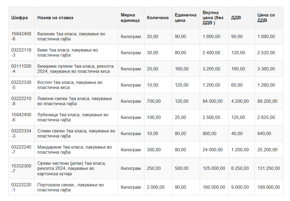Click the Назив на ставка column header

pyautogui.click(x=55, y=18)
